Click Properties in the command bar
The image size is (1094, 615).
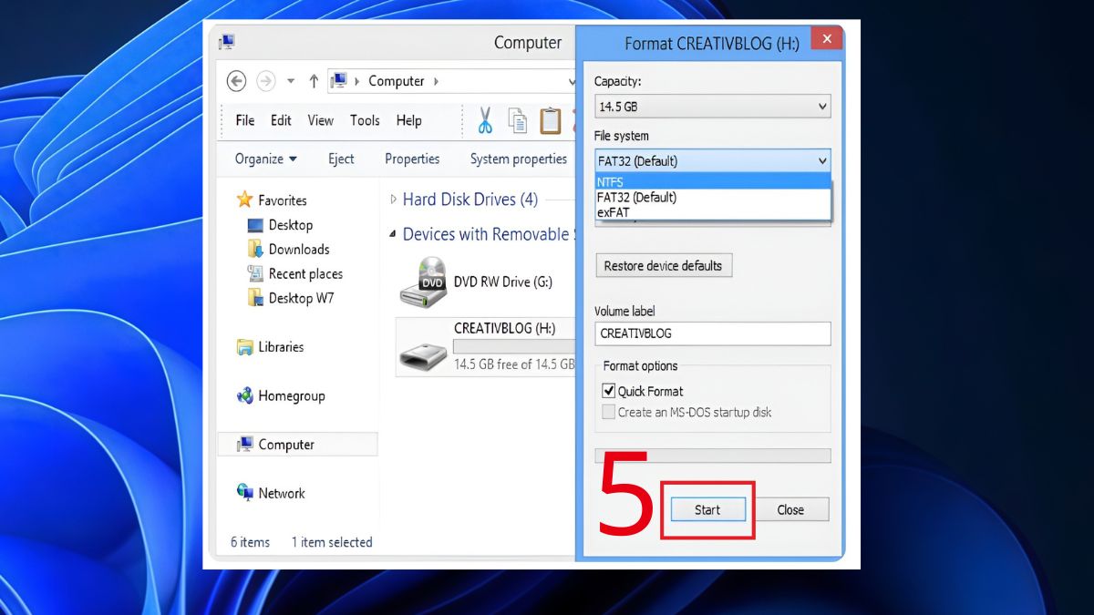[x=412, y=159]
